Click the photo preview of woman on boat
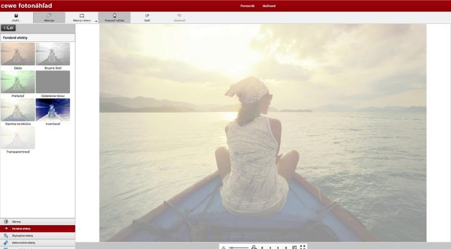This screenshot has width=451, height=249. 262,133
